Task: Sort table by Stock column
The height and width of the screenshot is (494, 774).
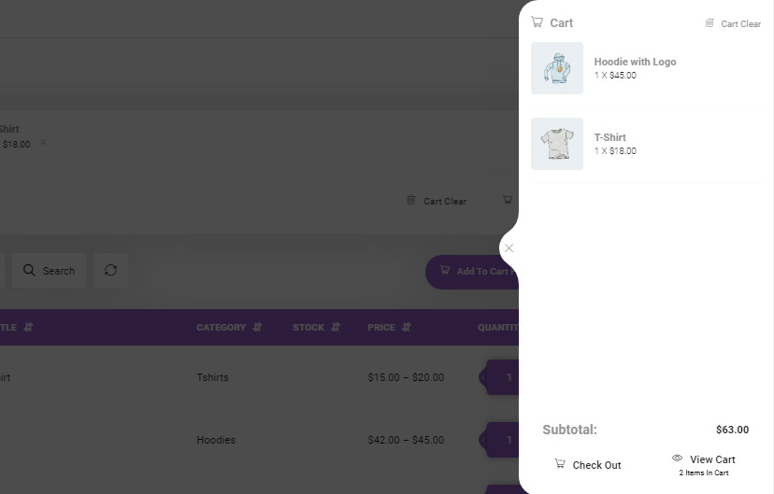Action: point(316,328)
